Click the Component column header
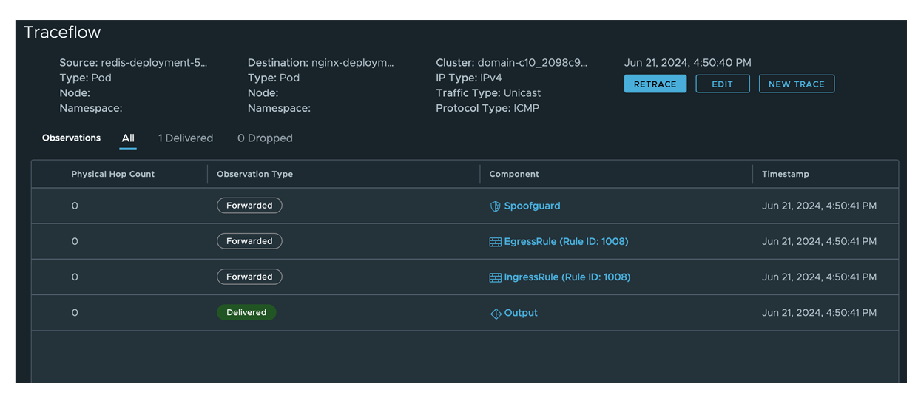 tap(514, 175)
